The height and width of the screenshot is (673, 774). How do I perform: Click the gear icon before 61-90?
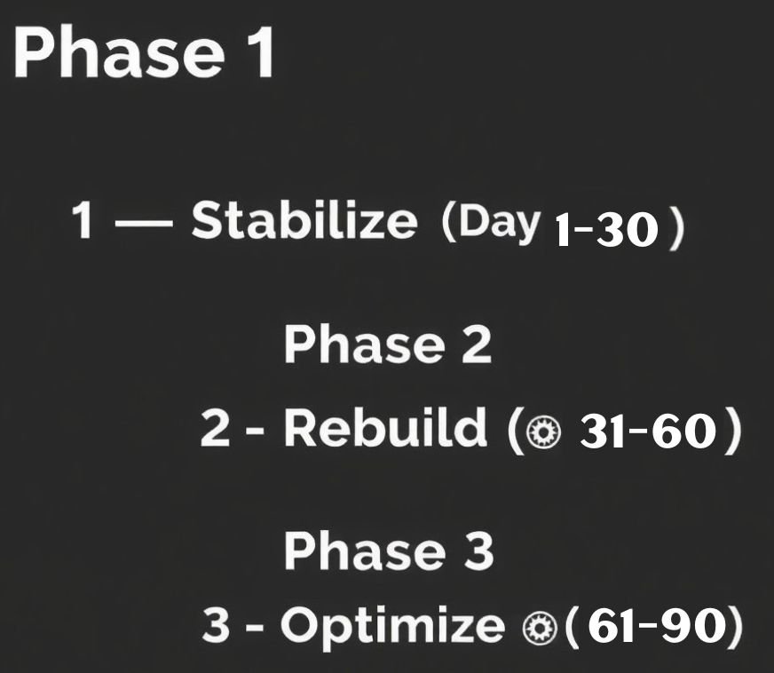click(534, 628)
